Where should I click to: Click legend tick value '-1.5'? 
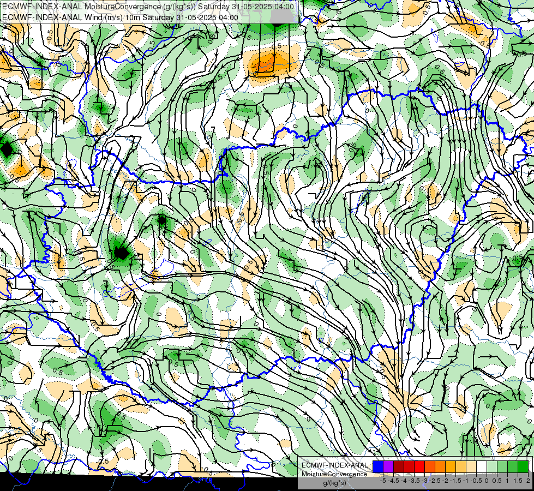pyautogui.click(x=455, y=481)
